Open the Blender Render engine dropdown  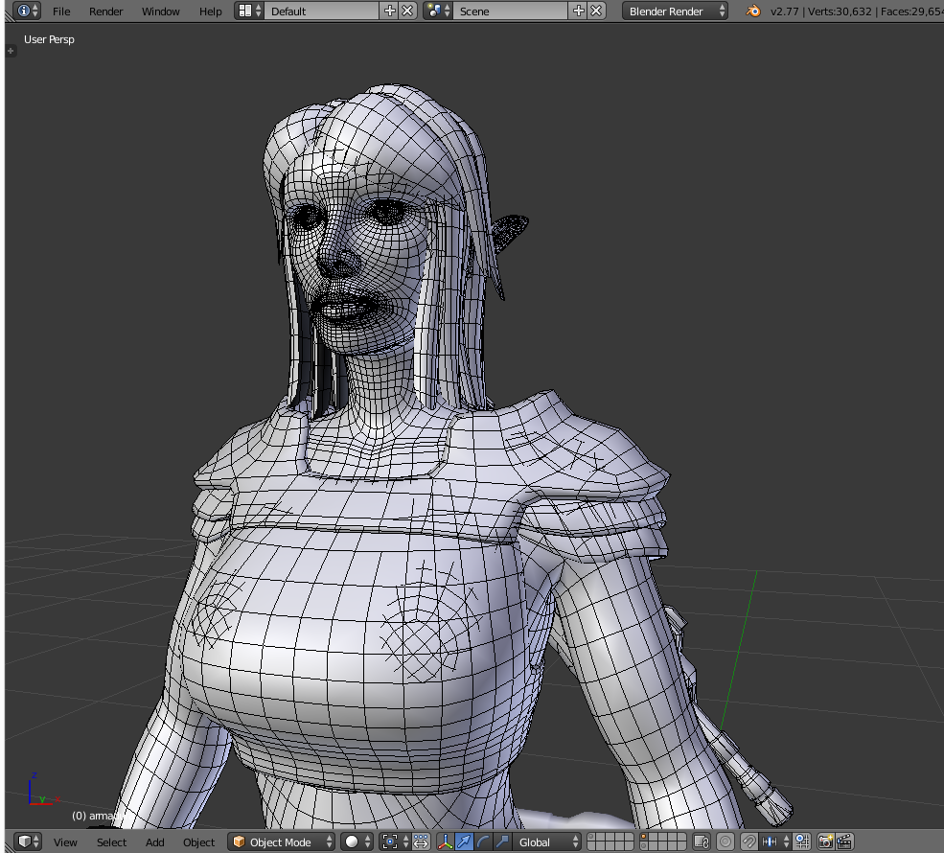(x=675, y=12)
